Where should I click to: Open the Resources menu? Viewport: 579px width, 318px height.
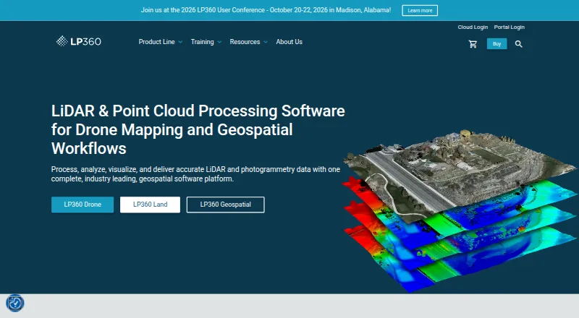245,42
